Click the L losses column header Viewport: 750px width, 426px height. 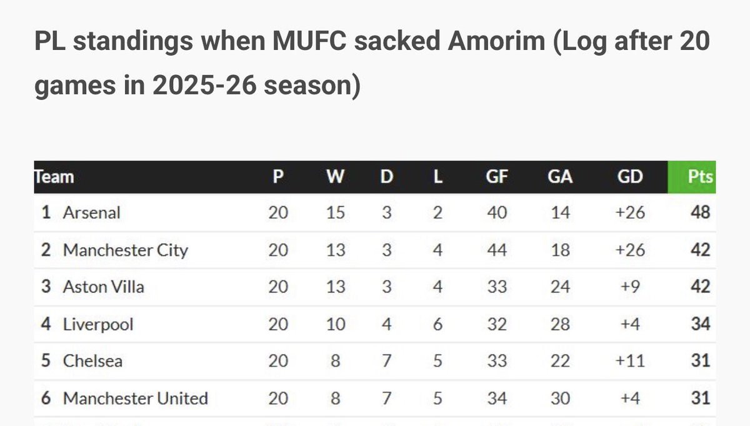(x=438, y=177)
